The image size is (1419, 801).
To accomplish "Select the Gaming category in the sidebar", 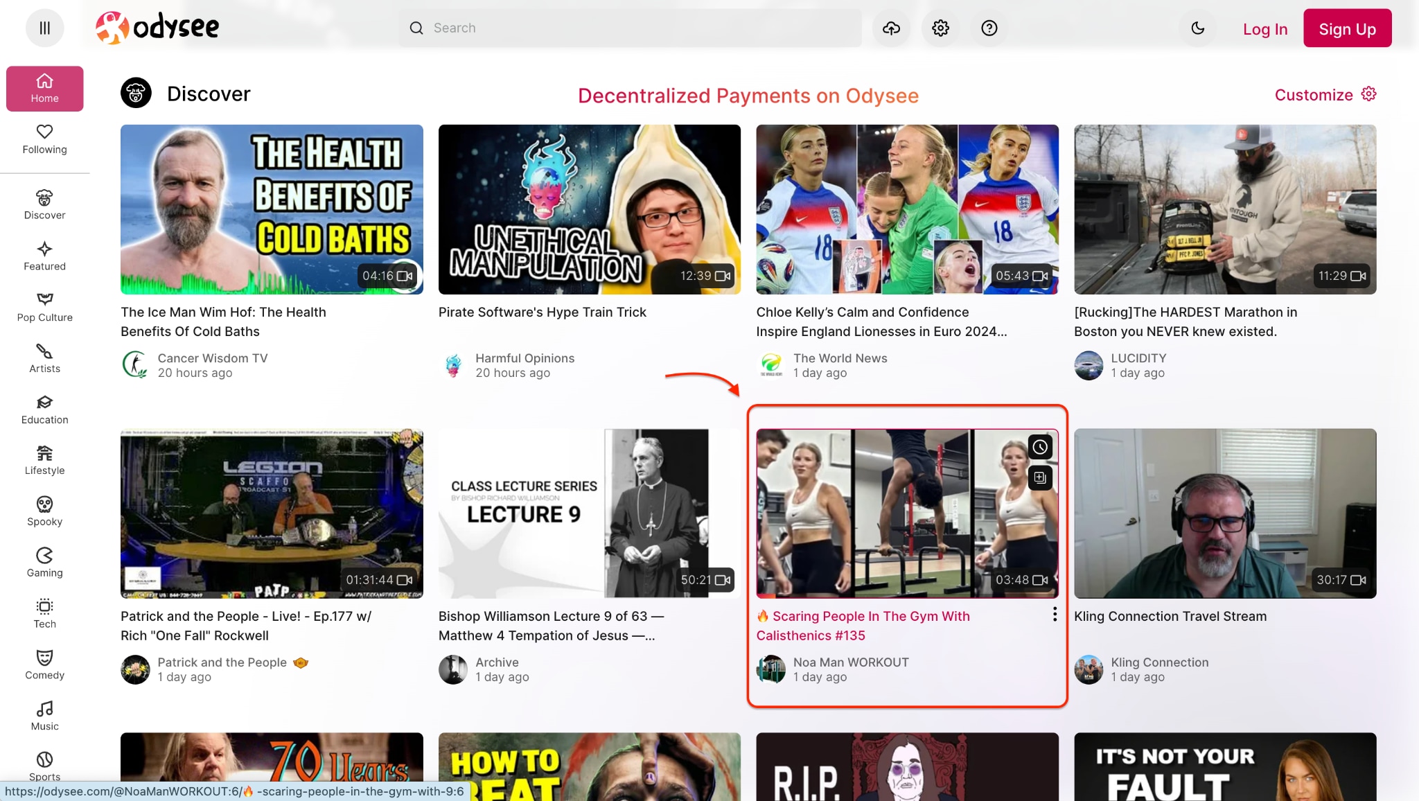I will 44,562.
